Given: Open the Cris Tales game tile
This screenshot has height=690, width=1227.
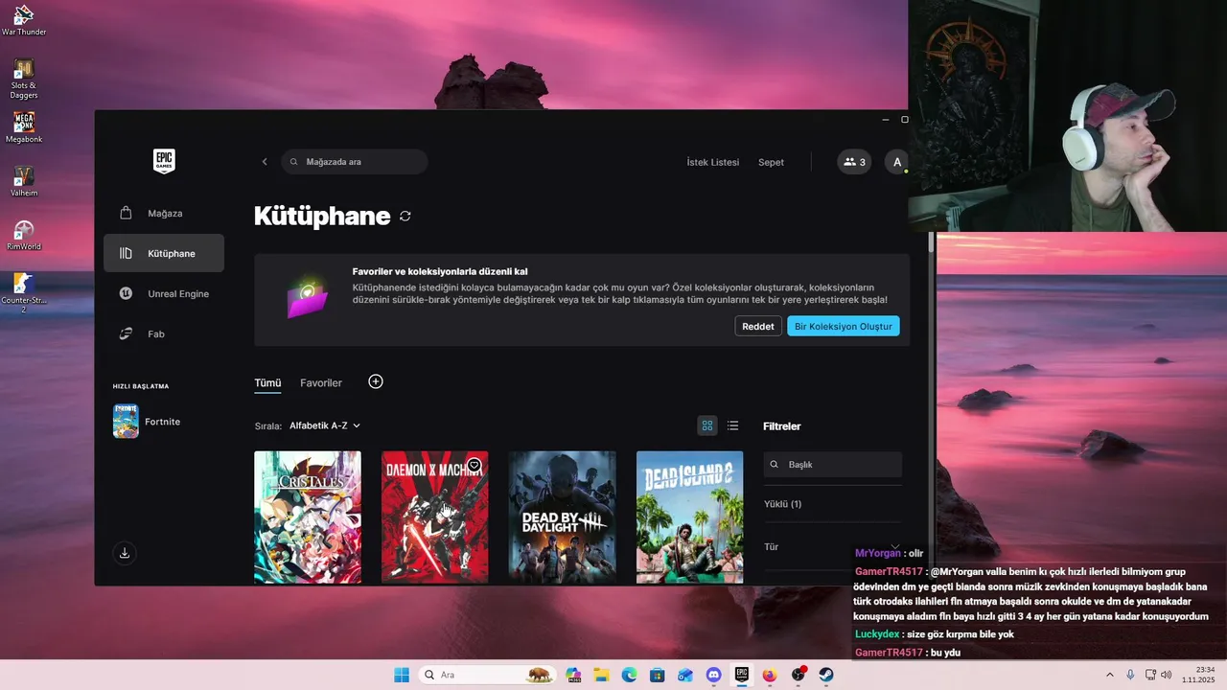Looking at the screenshot, I should 308,517.
